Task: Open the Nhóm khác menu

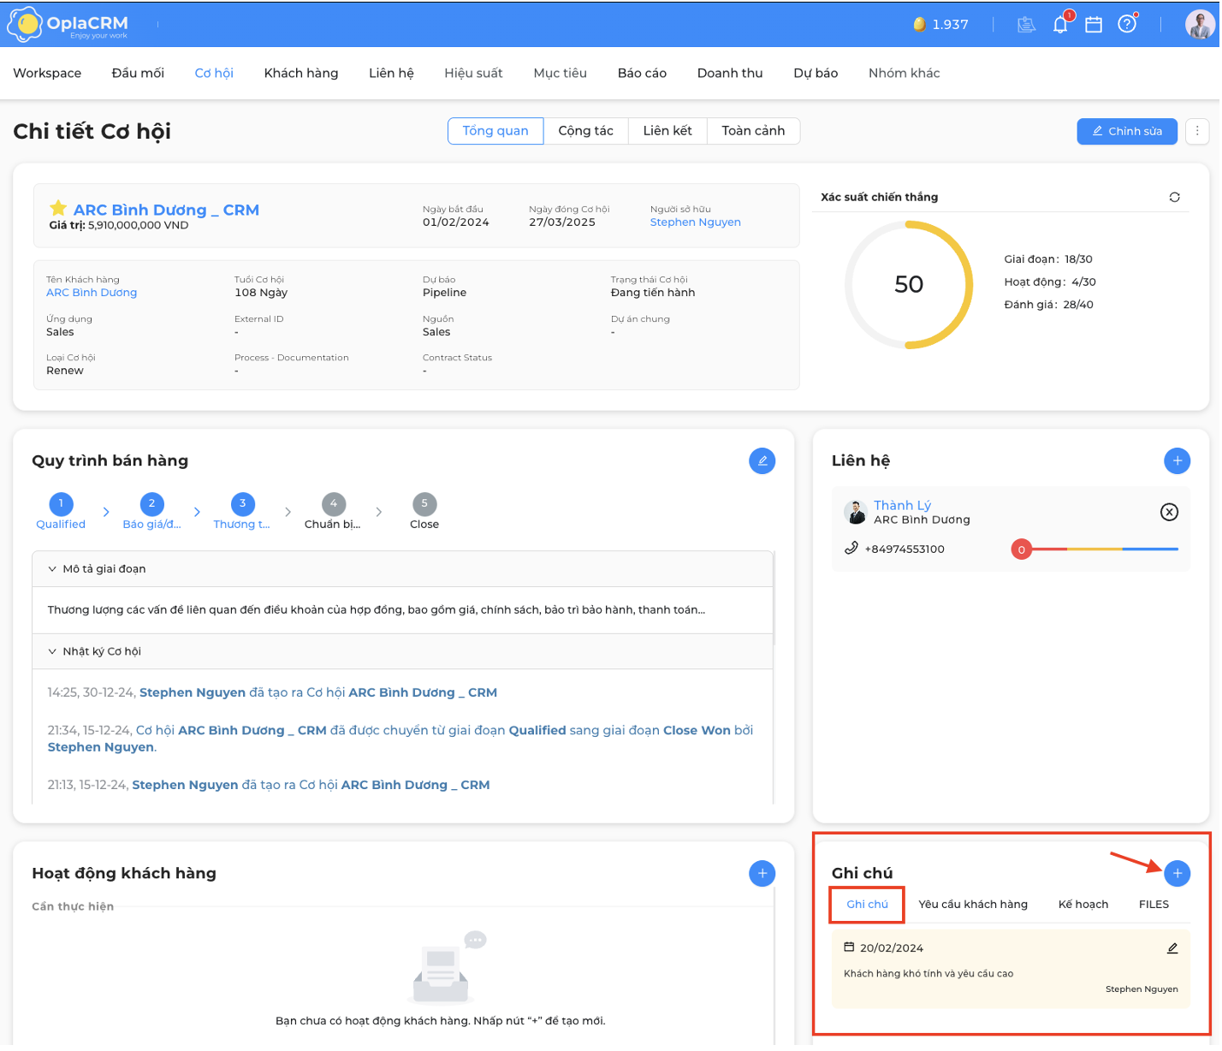Action: (x=904, y=74)
